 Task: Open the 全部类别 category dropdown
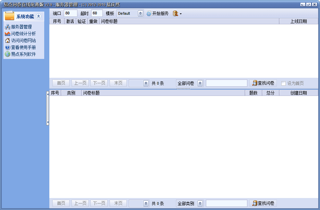click(x=200, y=203)
